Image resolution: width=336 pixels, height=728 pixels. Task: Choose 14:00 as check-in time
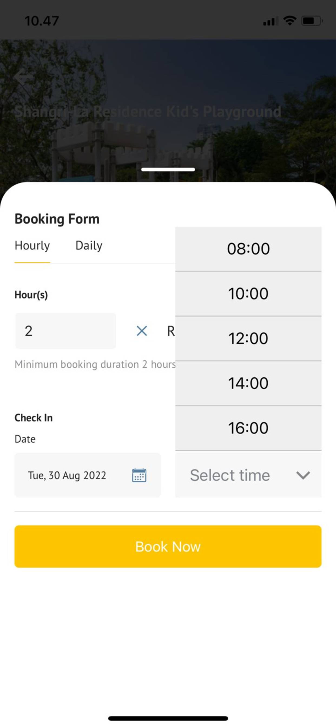point(248,383)
